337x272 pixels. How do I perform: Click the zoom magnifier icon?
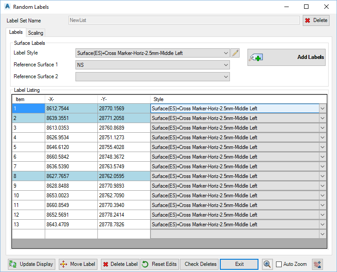click(x=267, y=264)
